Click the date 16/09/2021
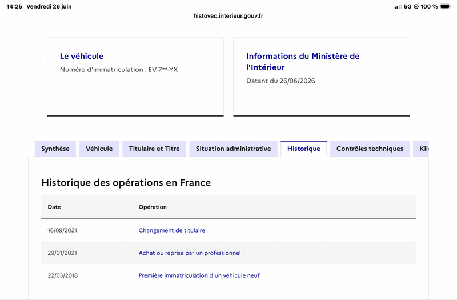457x300 pixels. (x=62, y=230)
